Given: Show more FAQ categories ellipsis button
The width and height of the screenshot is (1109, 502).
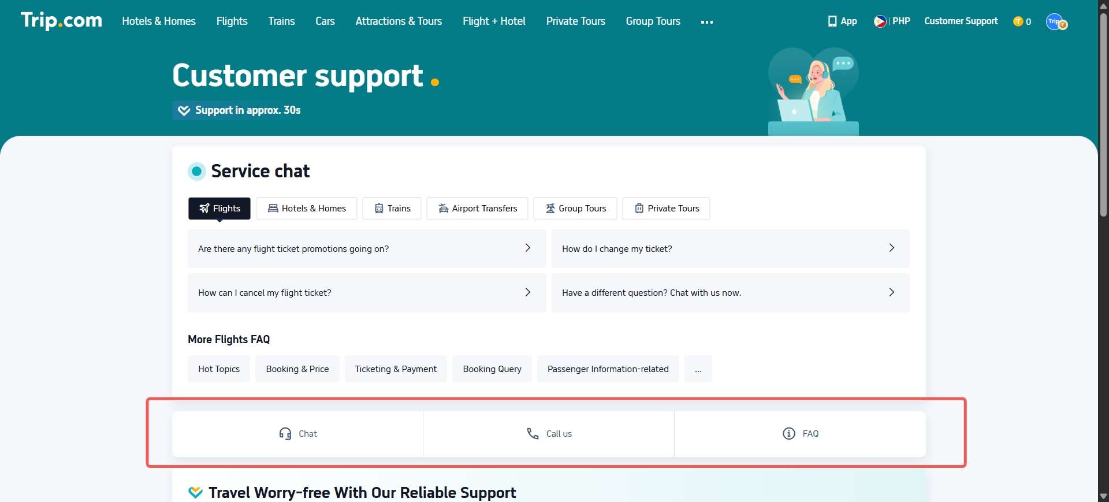Looking at the screenshot, I should [x=698, y=369].
